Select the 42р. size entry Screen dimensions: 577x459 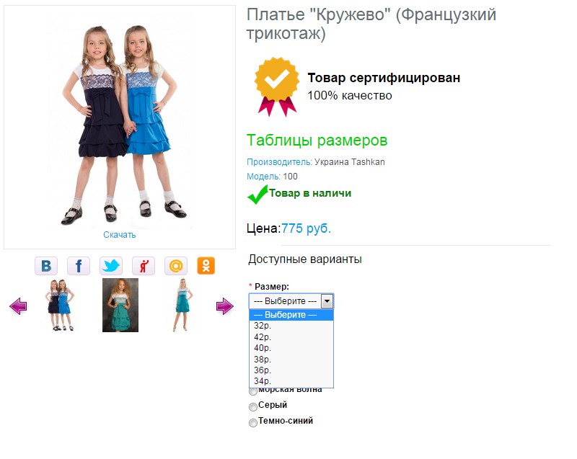tap(291, 337)
